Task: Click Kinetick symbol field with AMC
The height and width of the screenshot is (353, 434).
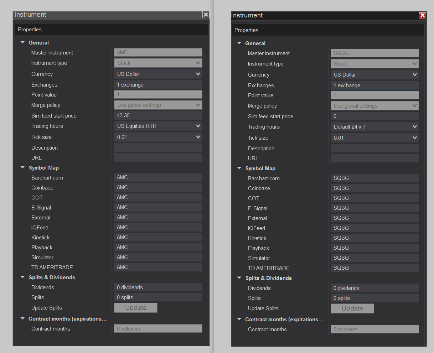Action: [x=158, y=237]
